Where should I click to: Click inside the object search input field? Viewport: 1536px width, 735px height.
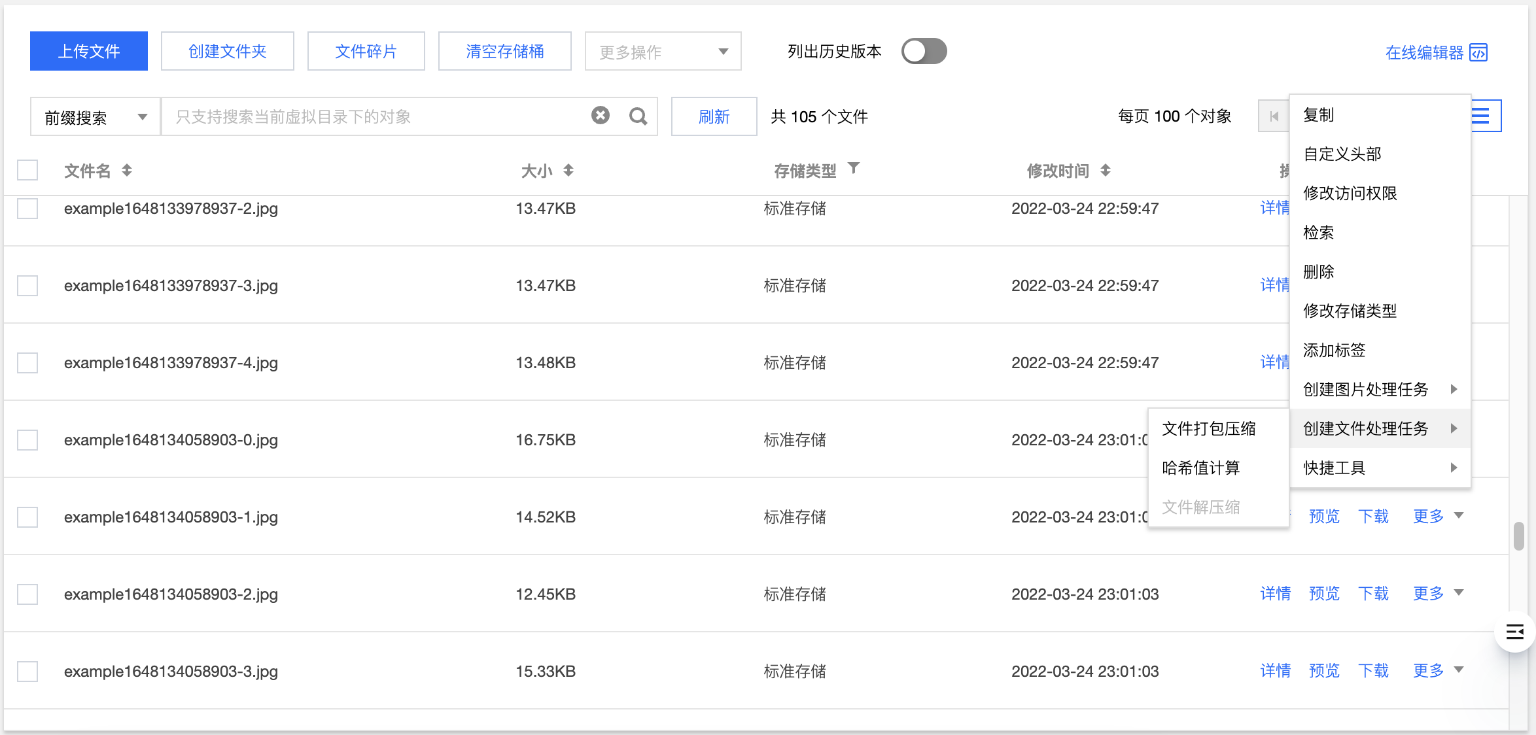(373, 116)
